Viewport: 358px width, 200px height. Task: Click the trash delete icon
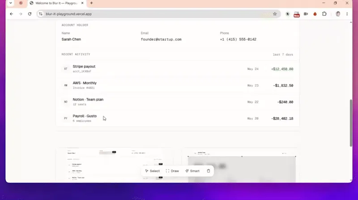209,171
